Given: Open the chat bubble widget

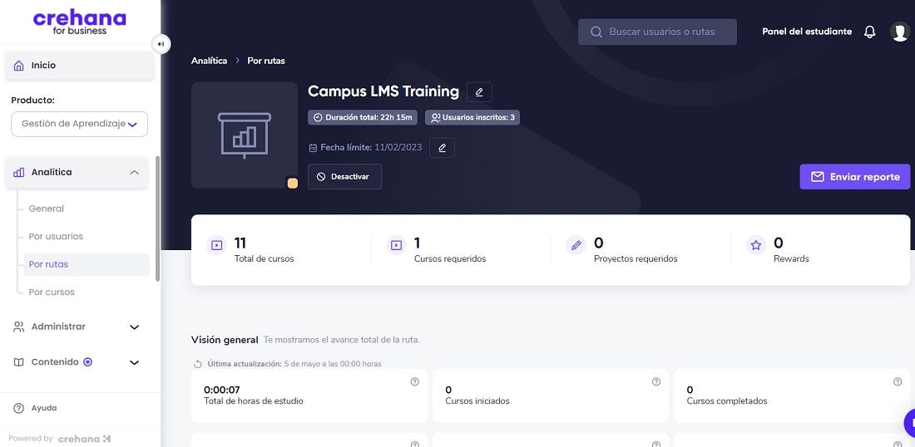Looking at the screenshot, I should [x=910, y=422].
